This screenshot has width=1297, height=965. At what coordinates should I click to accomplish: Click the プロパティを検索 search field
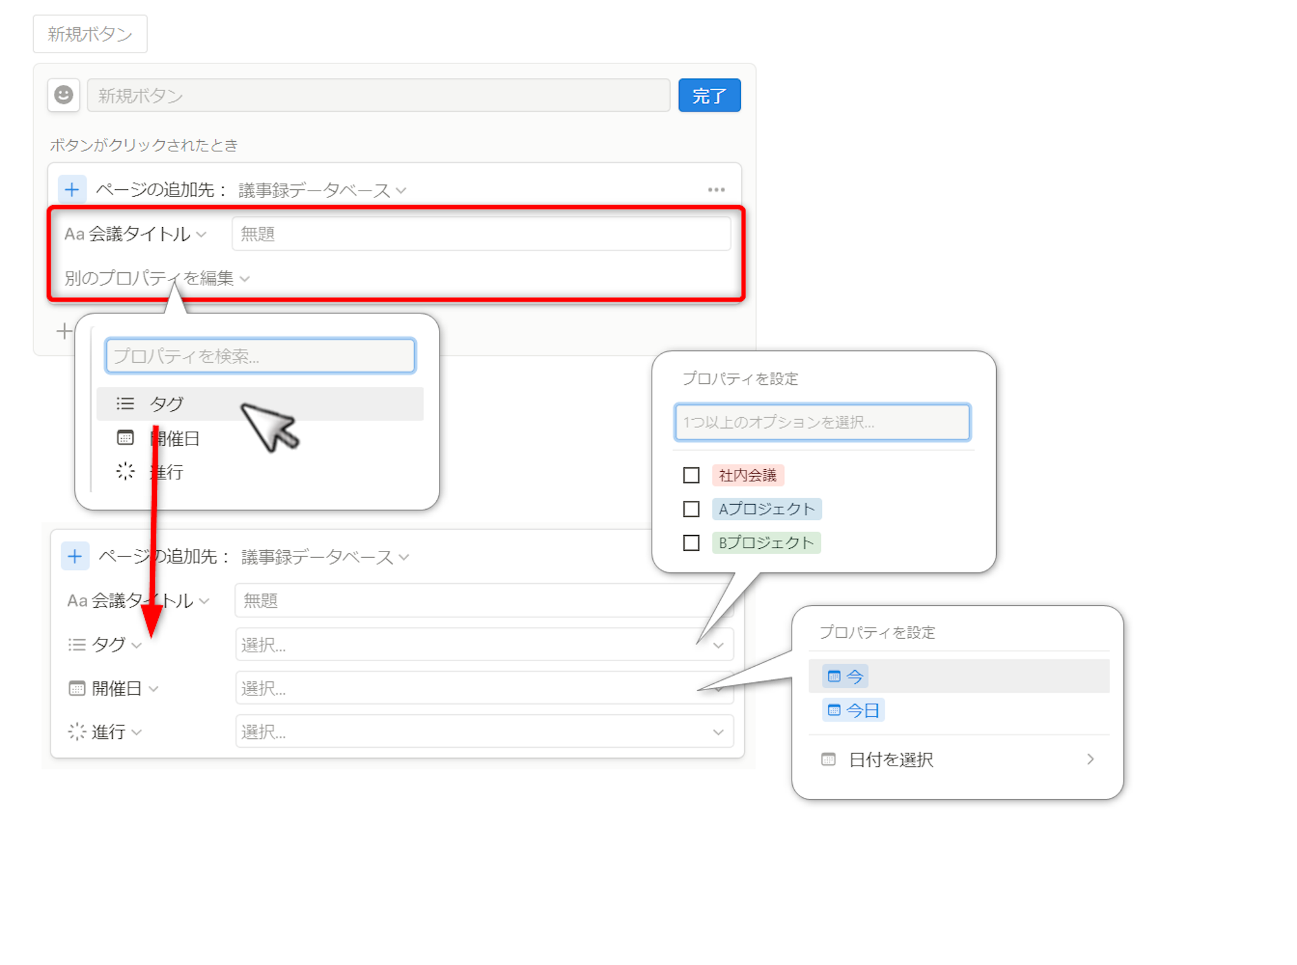pyautogui.click(x=260, y=356)
